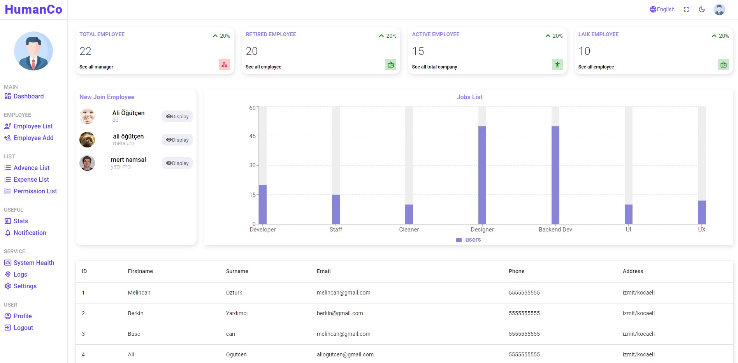Hide users series via chart legend
The width and height of the screenshot is (738, 363).
tap(468, 239)
